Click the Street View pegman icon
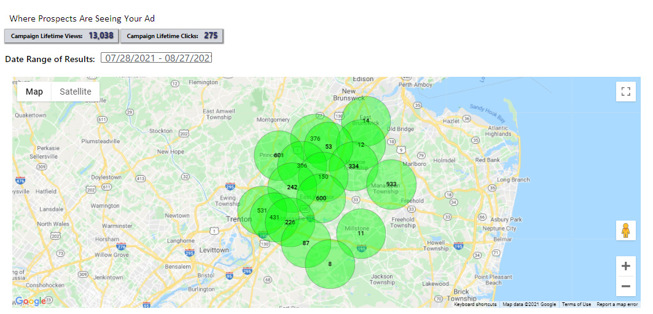Viewport: 653px width, 314px height. [625, 230]
